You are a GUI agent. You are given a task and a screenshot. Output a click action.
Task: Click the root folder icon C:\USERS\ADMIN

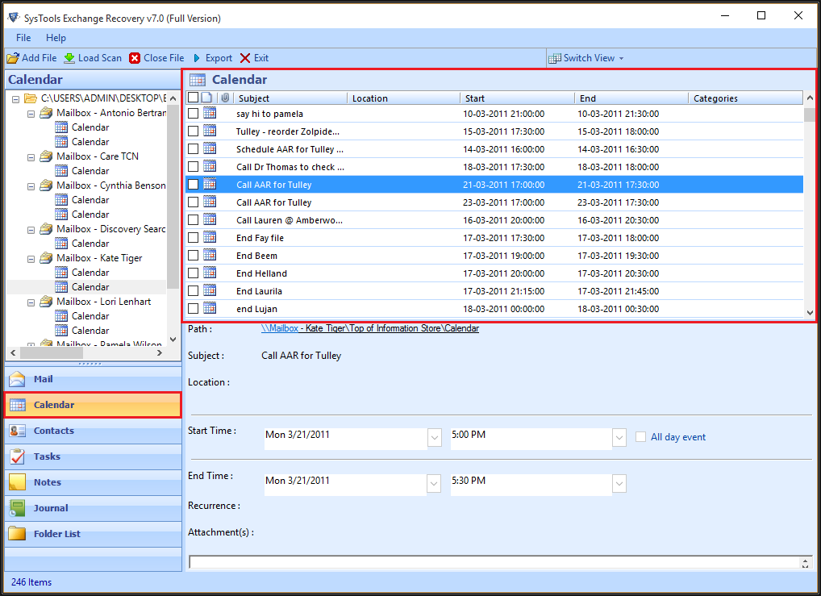(31, 98)
